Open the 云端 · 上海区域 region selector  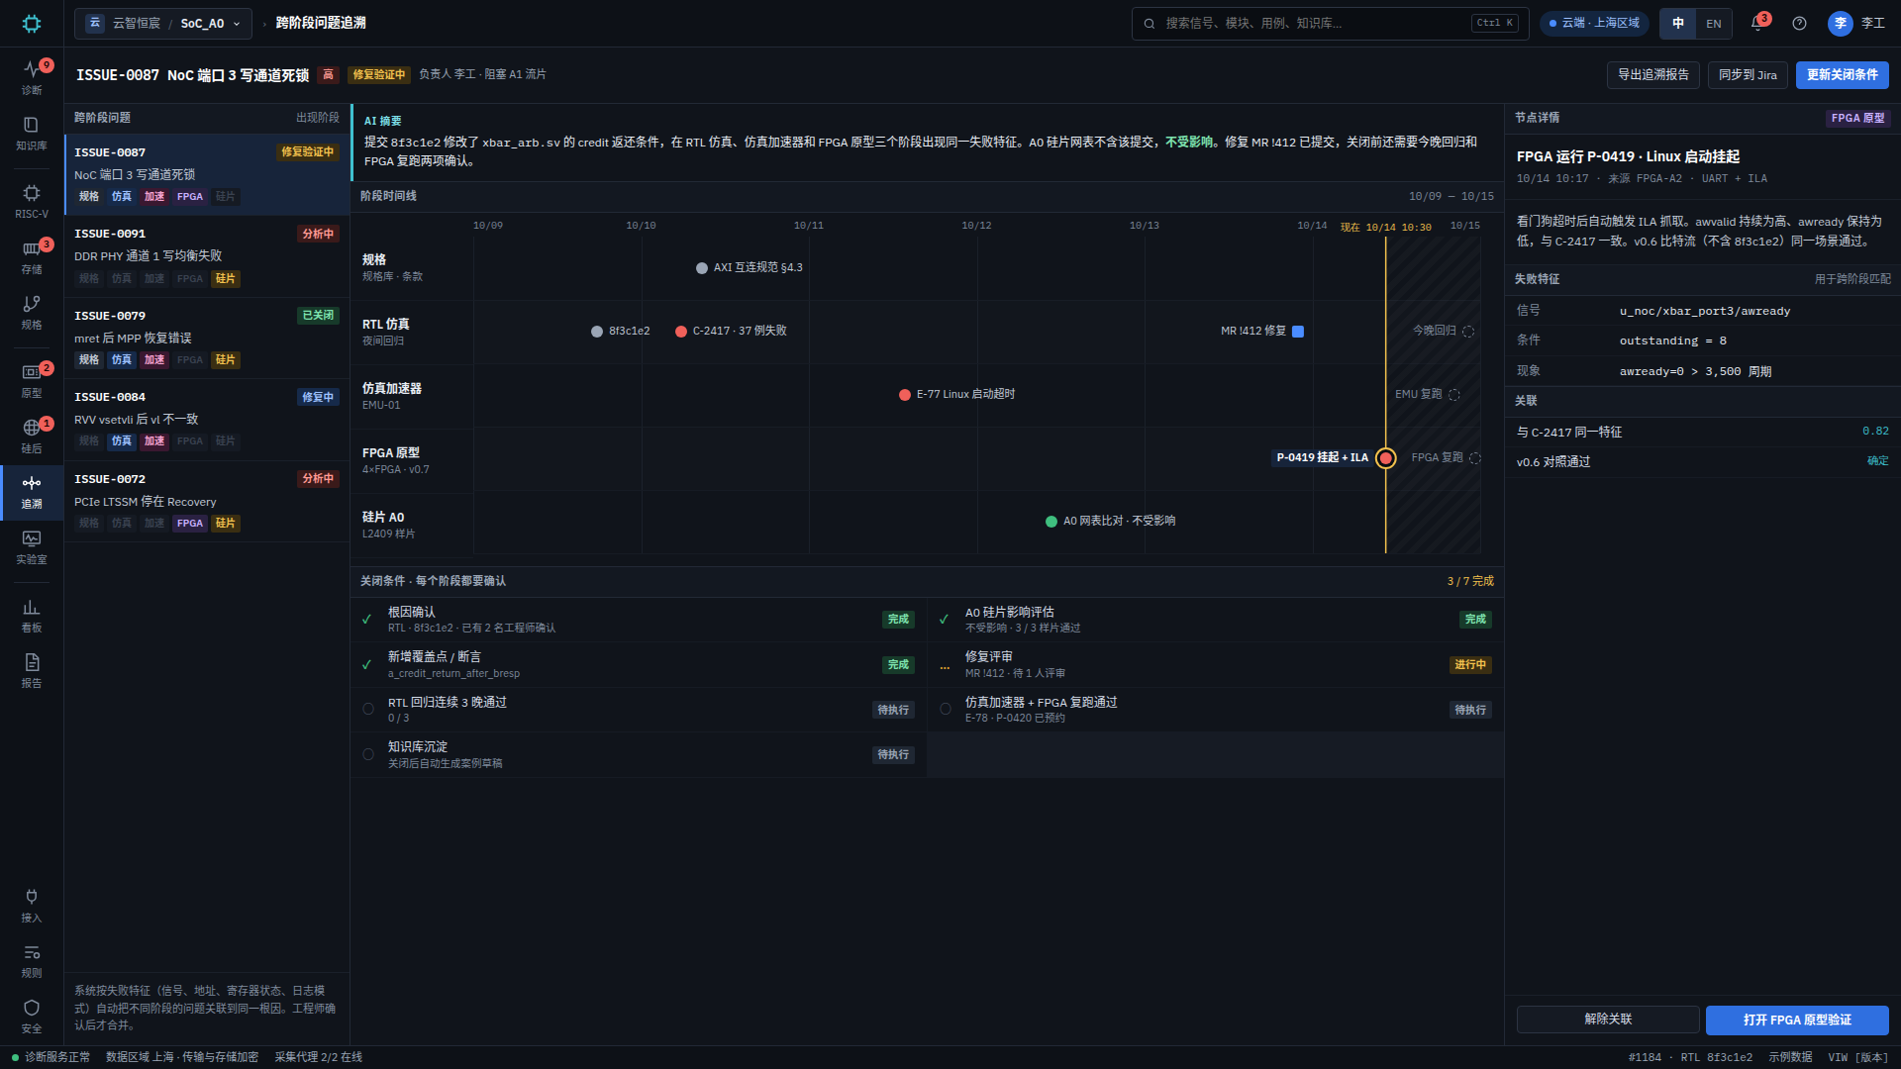pyautogui.click(x=1594, y=23)
